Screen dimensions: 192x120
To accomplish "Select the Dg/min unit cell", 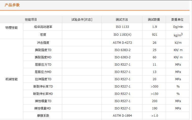I will pos(178,27).
